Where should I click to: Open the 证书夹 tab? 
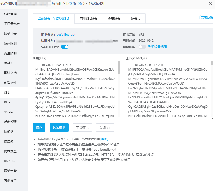tap(136, 19)
